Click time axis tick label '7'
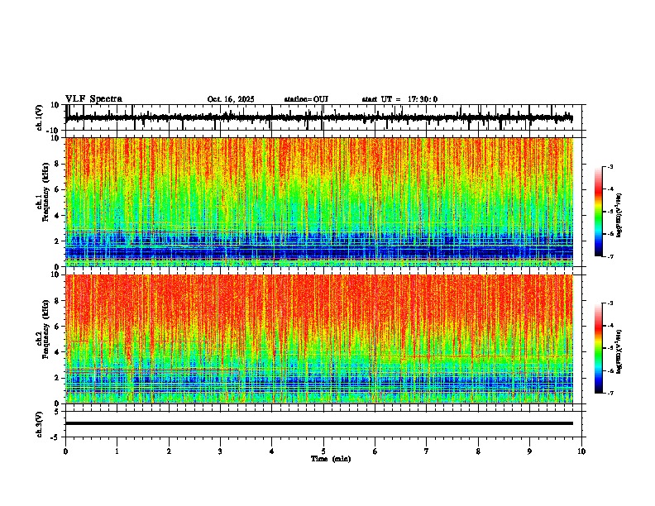 coord(427,451)
